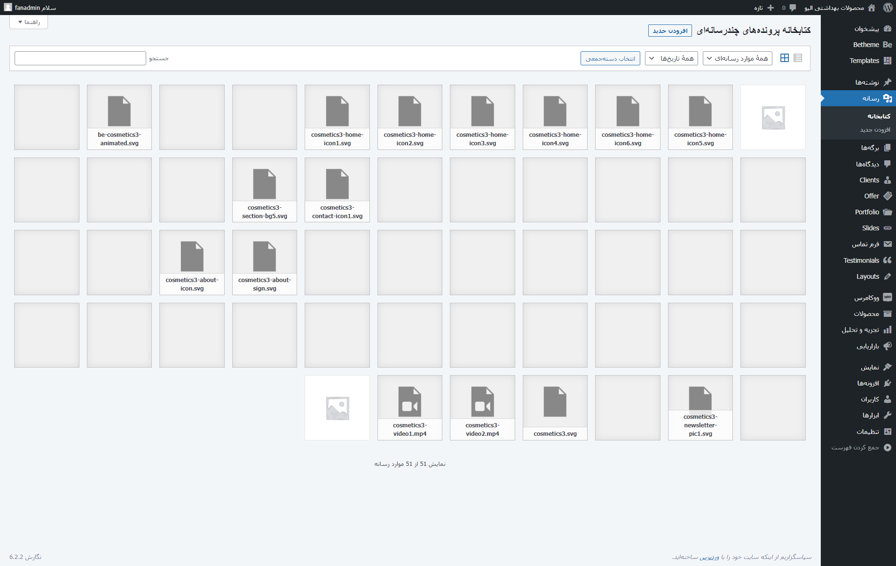
Task: Click the bulk select button
Action: (x=610, y=58)
